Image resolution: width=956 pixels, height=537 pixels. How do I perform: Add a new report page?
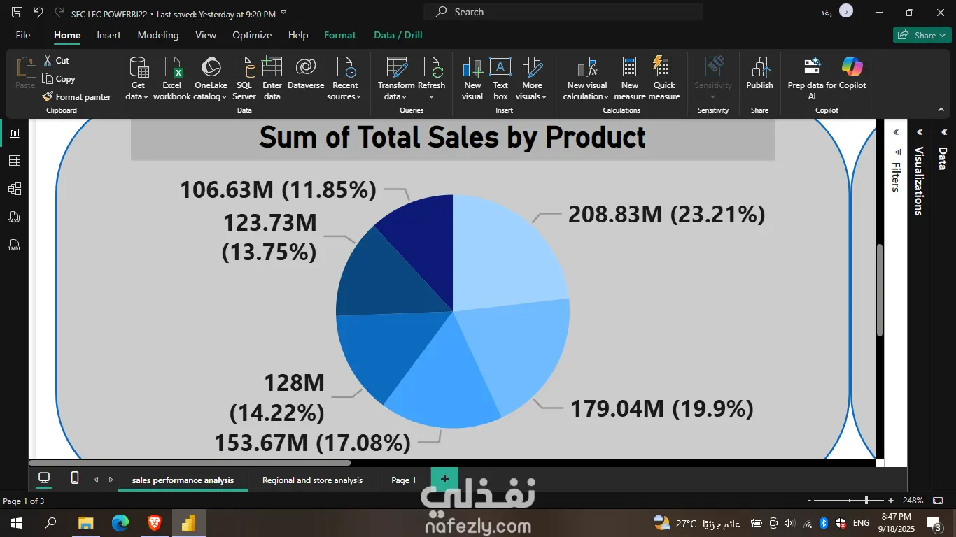pos(444,479)
